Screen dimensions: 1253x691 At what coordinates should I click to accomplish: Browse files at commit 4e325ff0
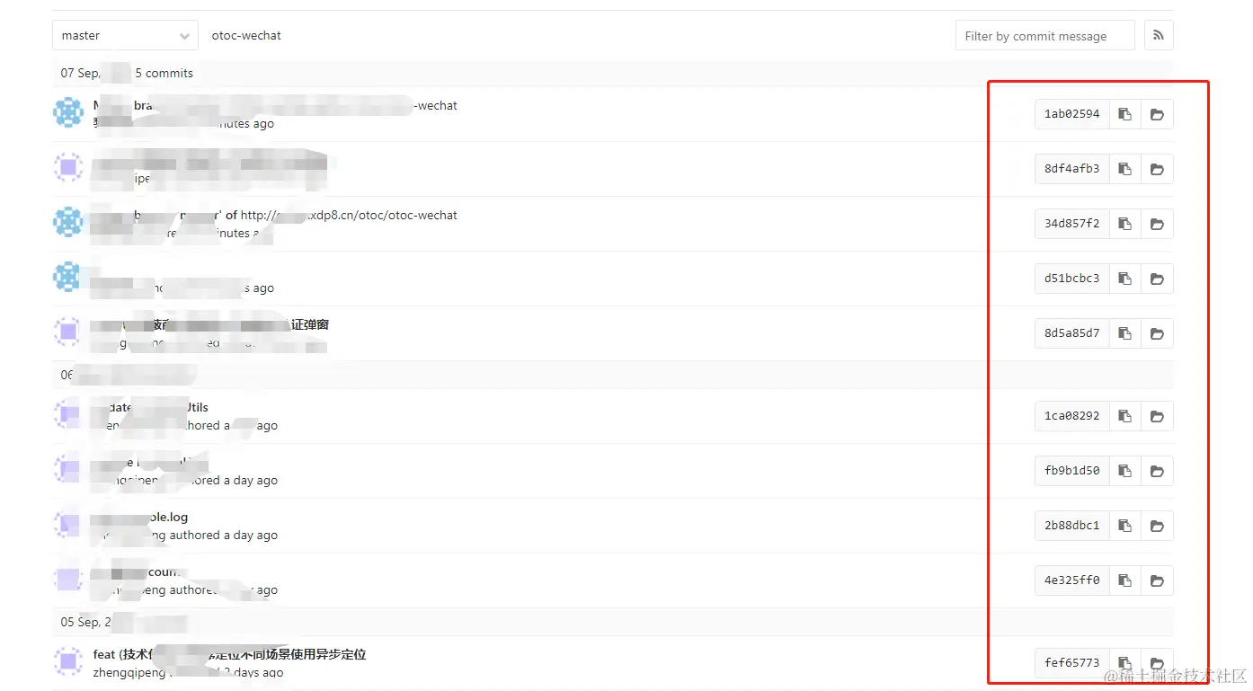1157,580
